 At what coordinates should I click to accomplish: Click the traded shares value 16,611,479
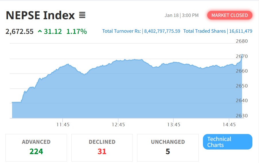tap(241, 31)
